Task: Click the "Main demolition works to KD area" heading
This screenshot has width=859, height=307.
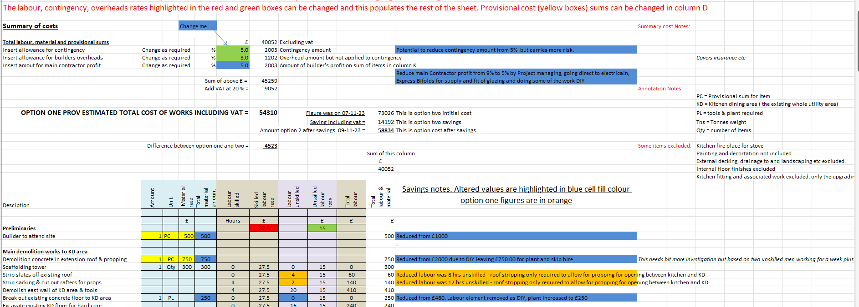Action: (x=45, y=252)
